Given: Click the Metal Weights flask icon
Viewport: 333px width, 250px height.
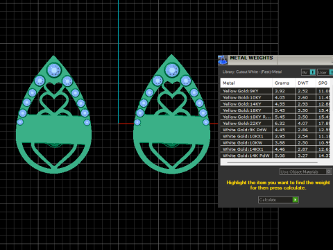Looking at the screenshot, I should (x=223, y=60).
